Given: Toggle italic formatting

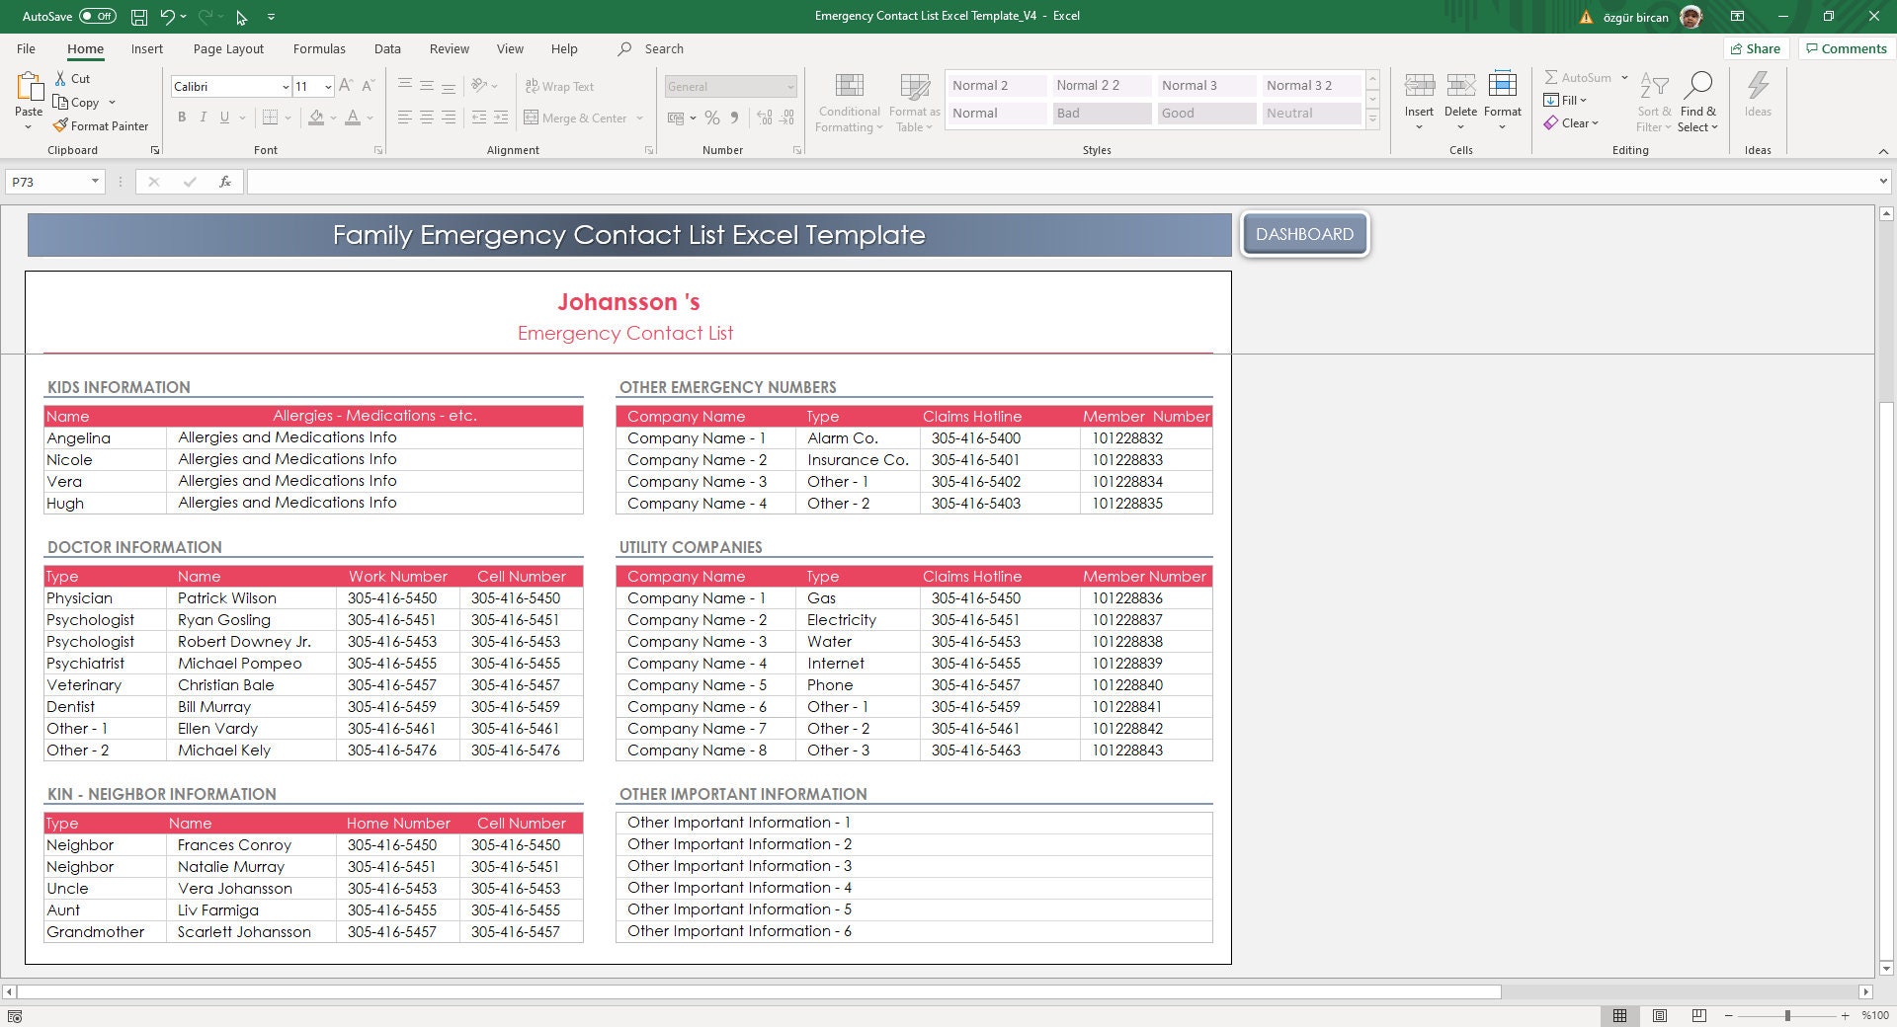Looking at the screenshot, I should pos(203,117).
